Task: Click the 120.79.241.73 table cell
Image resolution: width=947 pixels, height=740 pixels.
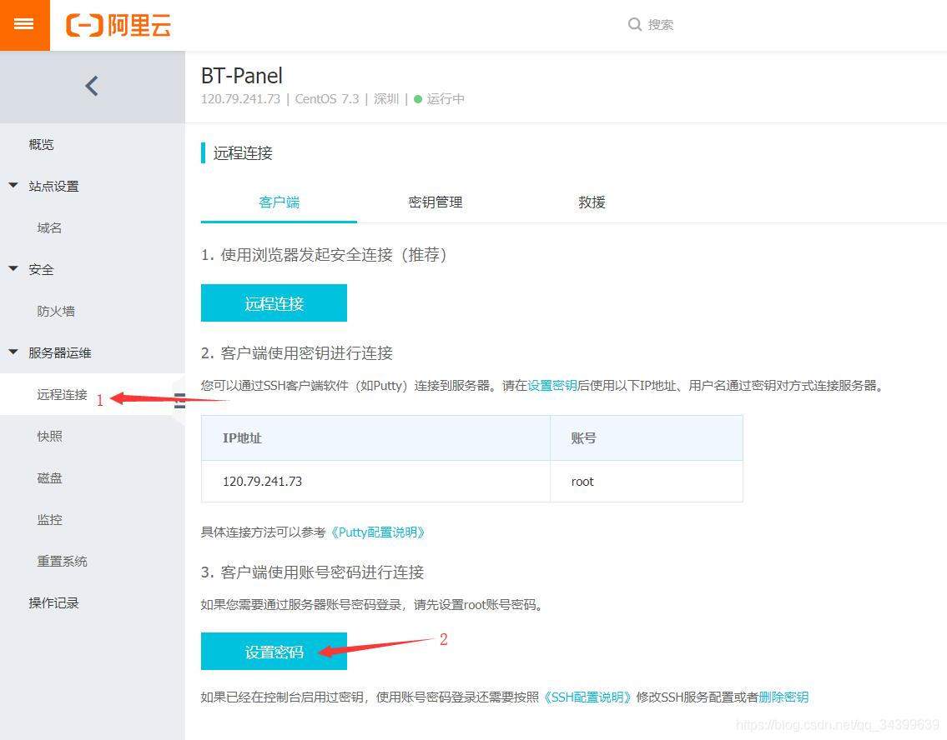Action: [375, 482]
